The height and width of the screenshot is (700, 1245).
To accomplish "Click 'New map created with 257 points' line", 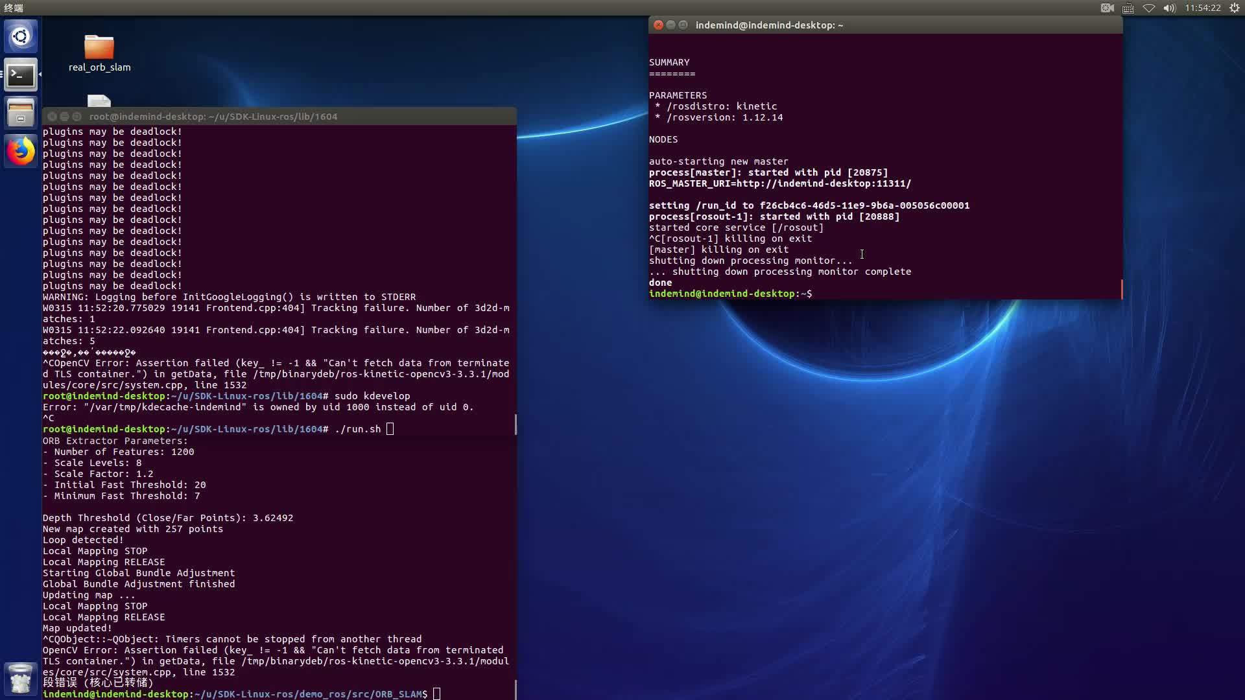I will (133, 529).
